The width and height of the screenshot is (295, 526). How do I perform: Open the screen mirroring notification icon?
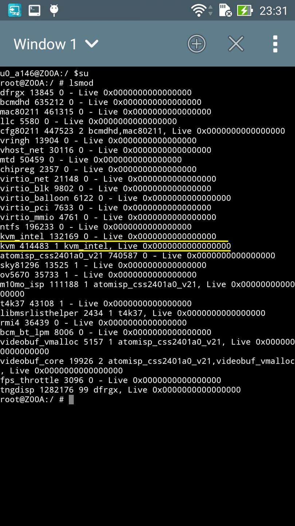pyautogui.click(x=15, y=10)
